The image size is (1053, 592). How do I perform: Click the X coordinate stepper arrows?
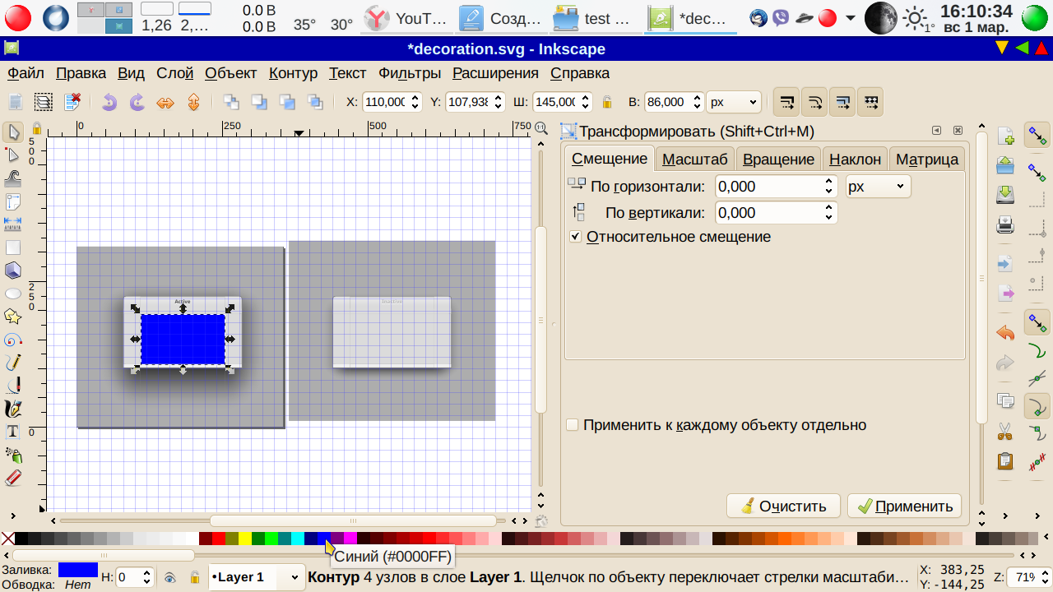415,102
